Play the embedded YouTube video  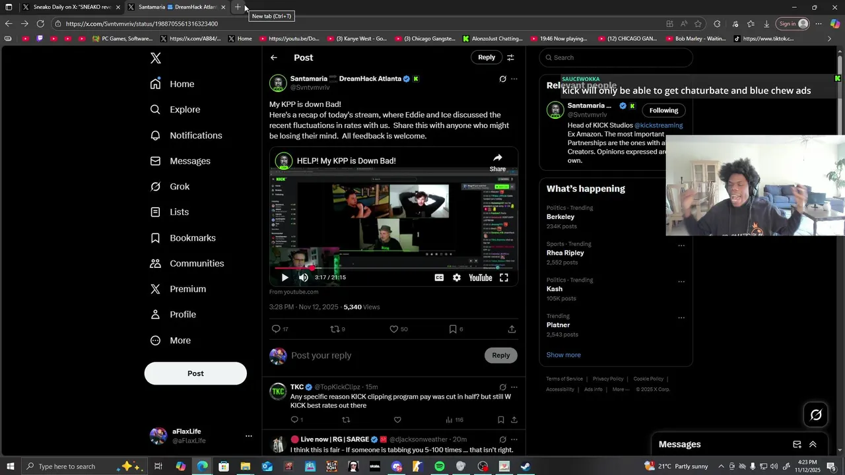tap(285, 278)
